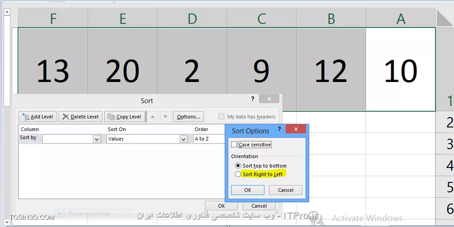Screen dimensions: 454x227
Task: Open the Sort dialog Options button
Action: [x=189, y=117]
